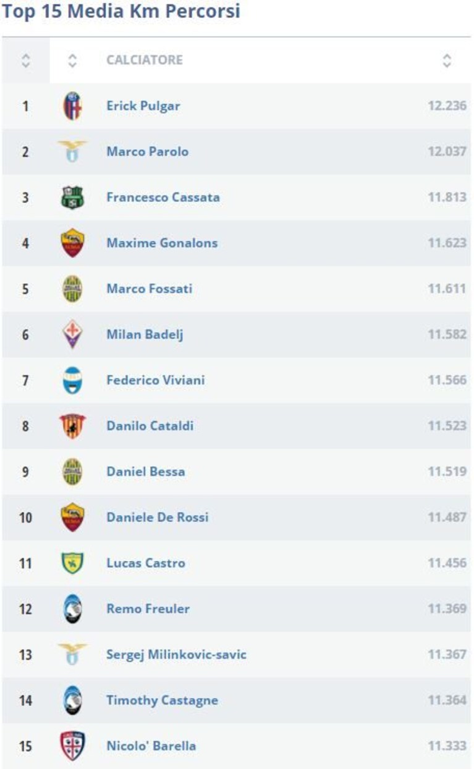
Task: Select the Atalanta badge beside Remo Freuler
Action: point(72,609)
